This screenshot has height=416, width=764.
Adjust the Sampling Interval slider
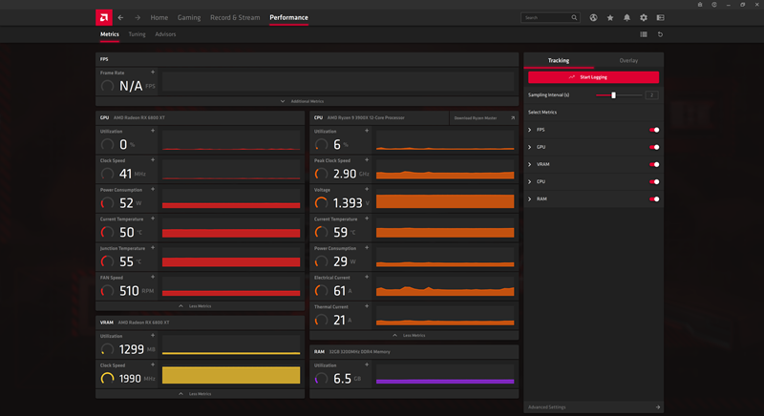click(x=613, y=94)
